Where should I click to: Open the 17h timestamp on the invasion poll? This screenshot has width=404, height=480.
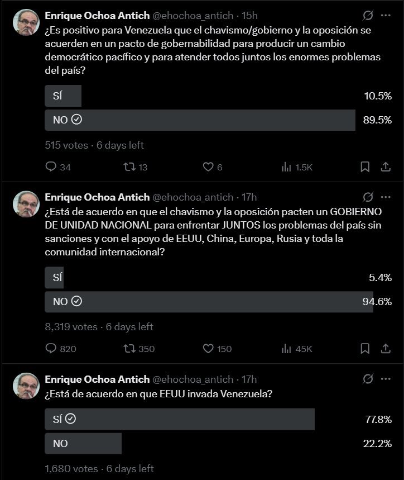[249, 379]
